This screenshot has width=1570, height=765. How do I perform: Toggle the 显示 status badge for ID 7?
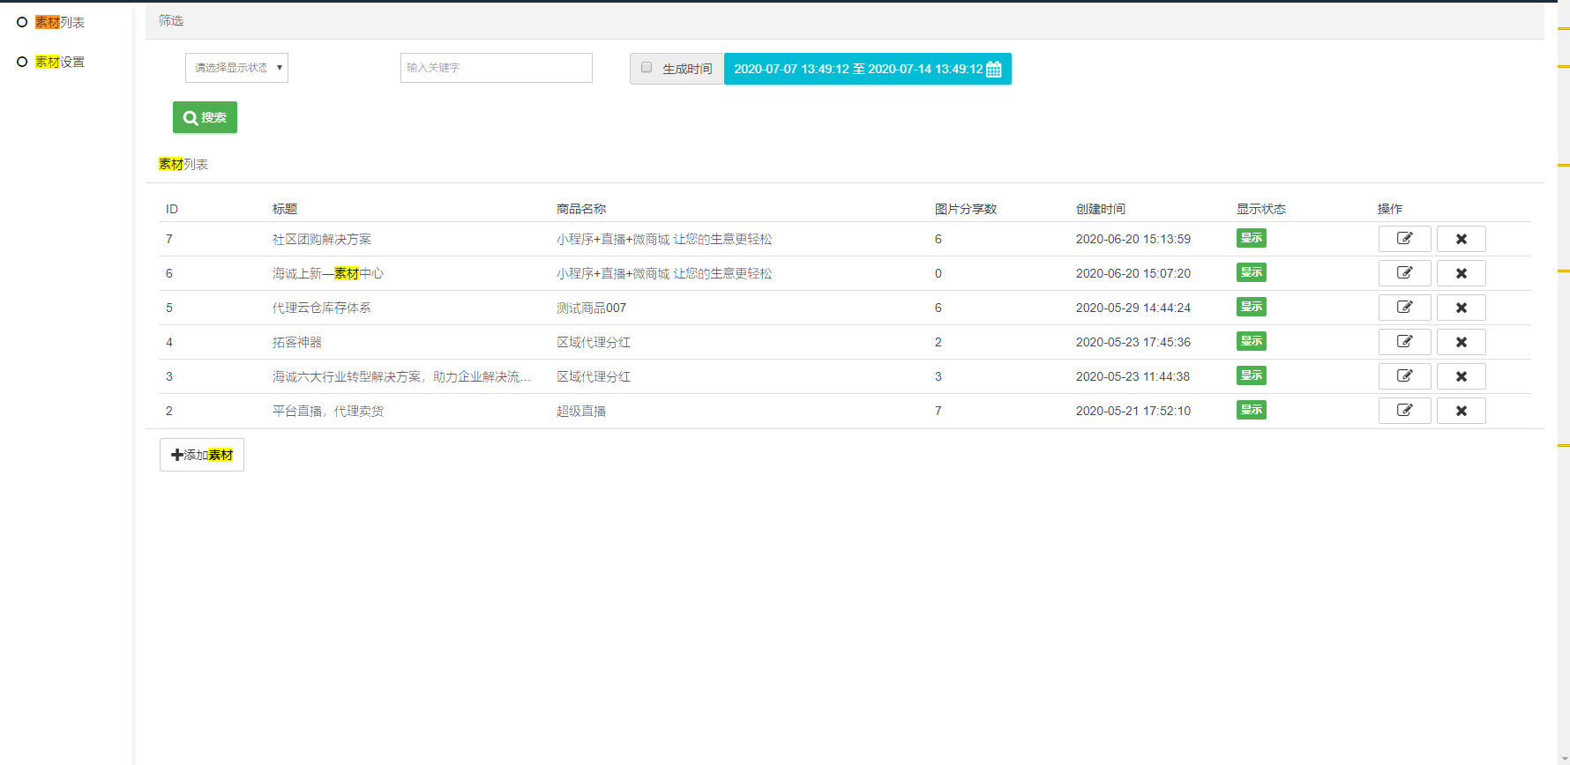coord(1251,238)
